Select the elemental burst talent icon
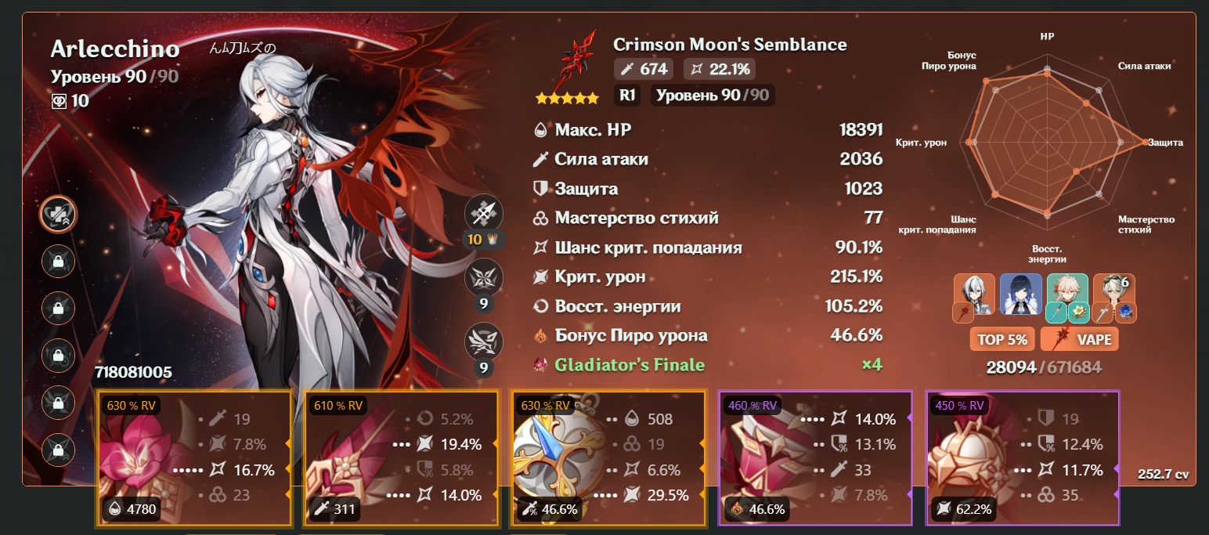1209x535 pixels. click(484, 342)
